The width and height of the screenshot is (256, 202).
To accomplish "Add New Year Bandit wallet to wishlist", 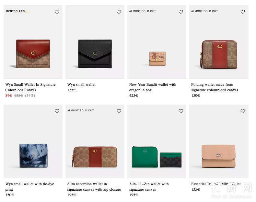I will click(181, 12).
